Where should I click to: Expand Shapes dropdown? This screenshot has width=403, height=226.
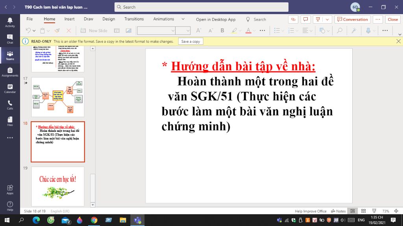coord(328,31)
